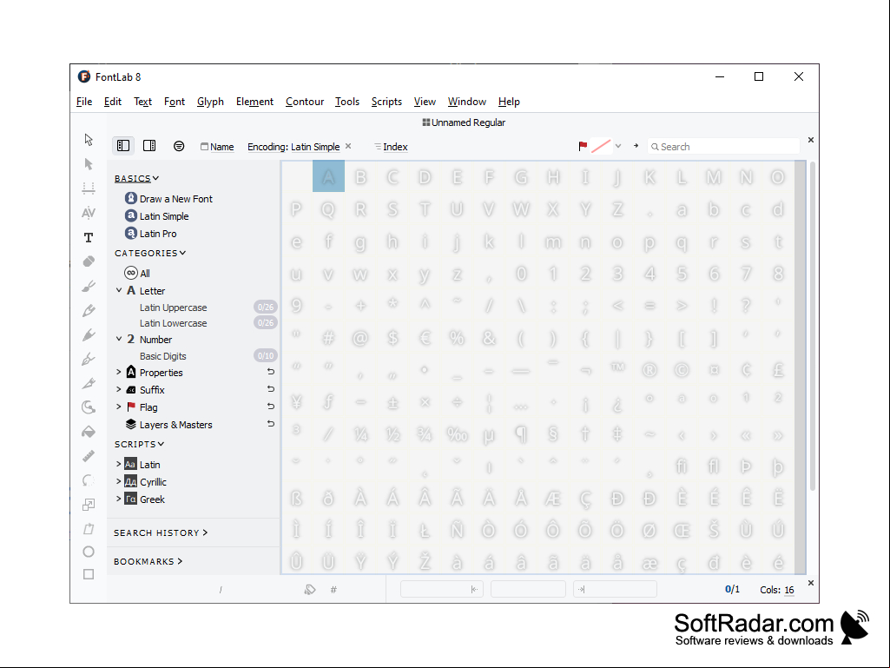Click the red flag icon near search

click(x=583, y=146)
